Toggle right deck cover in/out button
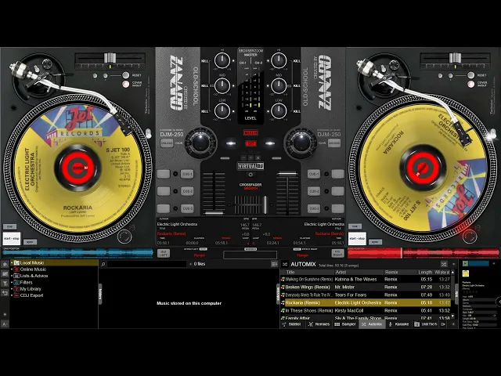The image size is (501, 376). tap(470, 84)
